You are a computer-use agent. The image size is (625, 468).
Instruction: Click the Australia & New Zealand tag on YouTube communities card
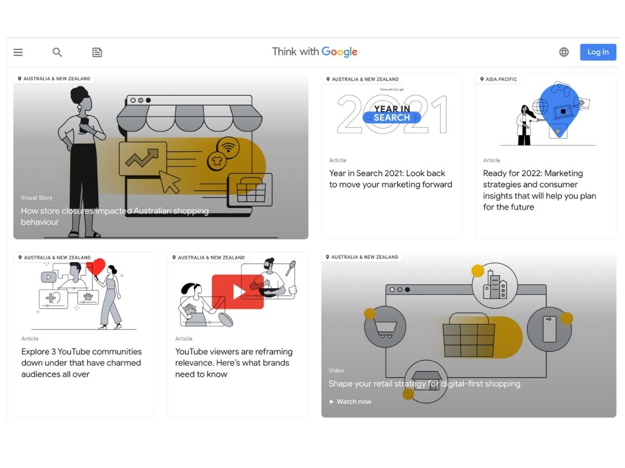[54, 257]
